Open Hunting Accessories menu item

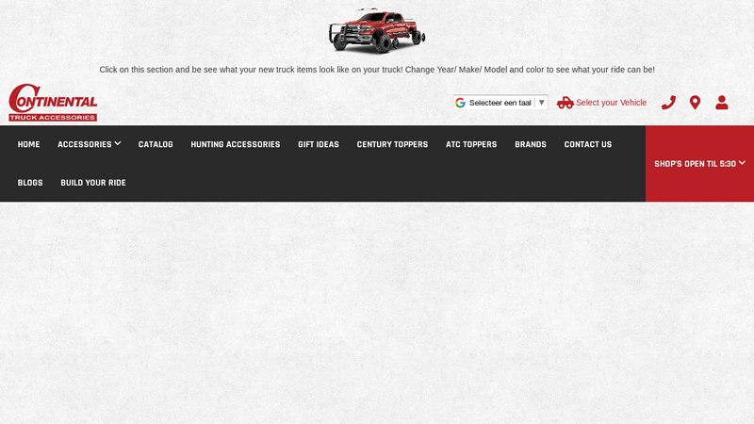point(236,145)
